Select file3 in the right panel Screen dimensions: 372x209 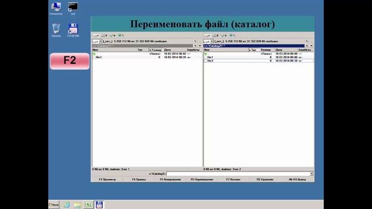[259, 61]
